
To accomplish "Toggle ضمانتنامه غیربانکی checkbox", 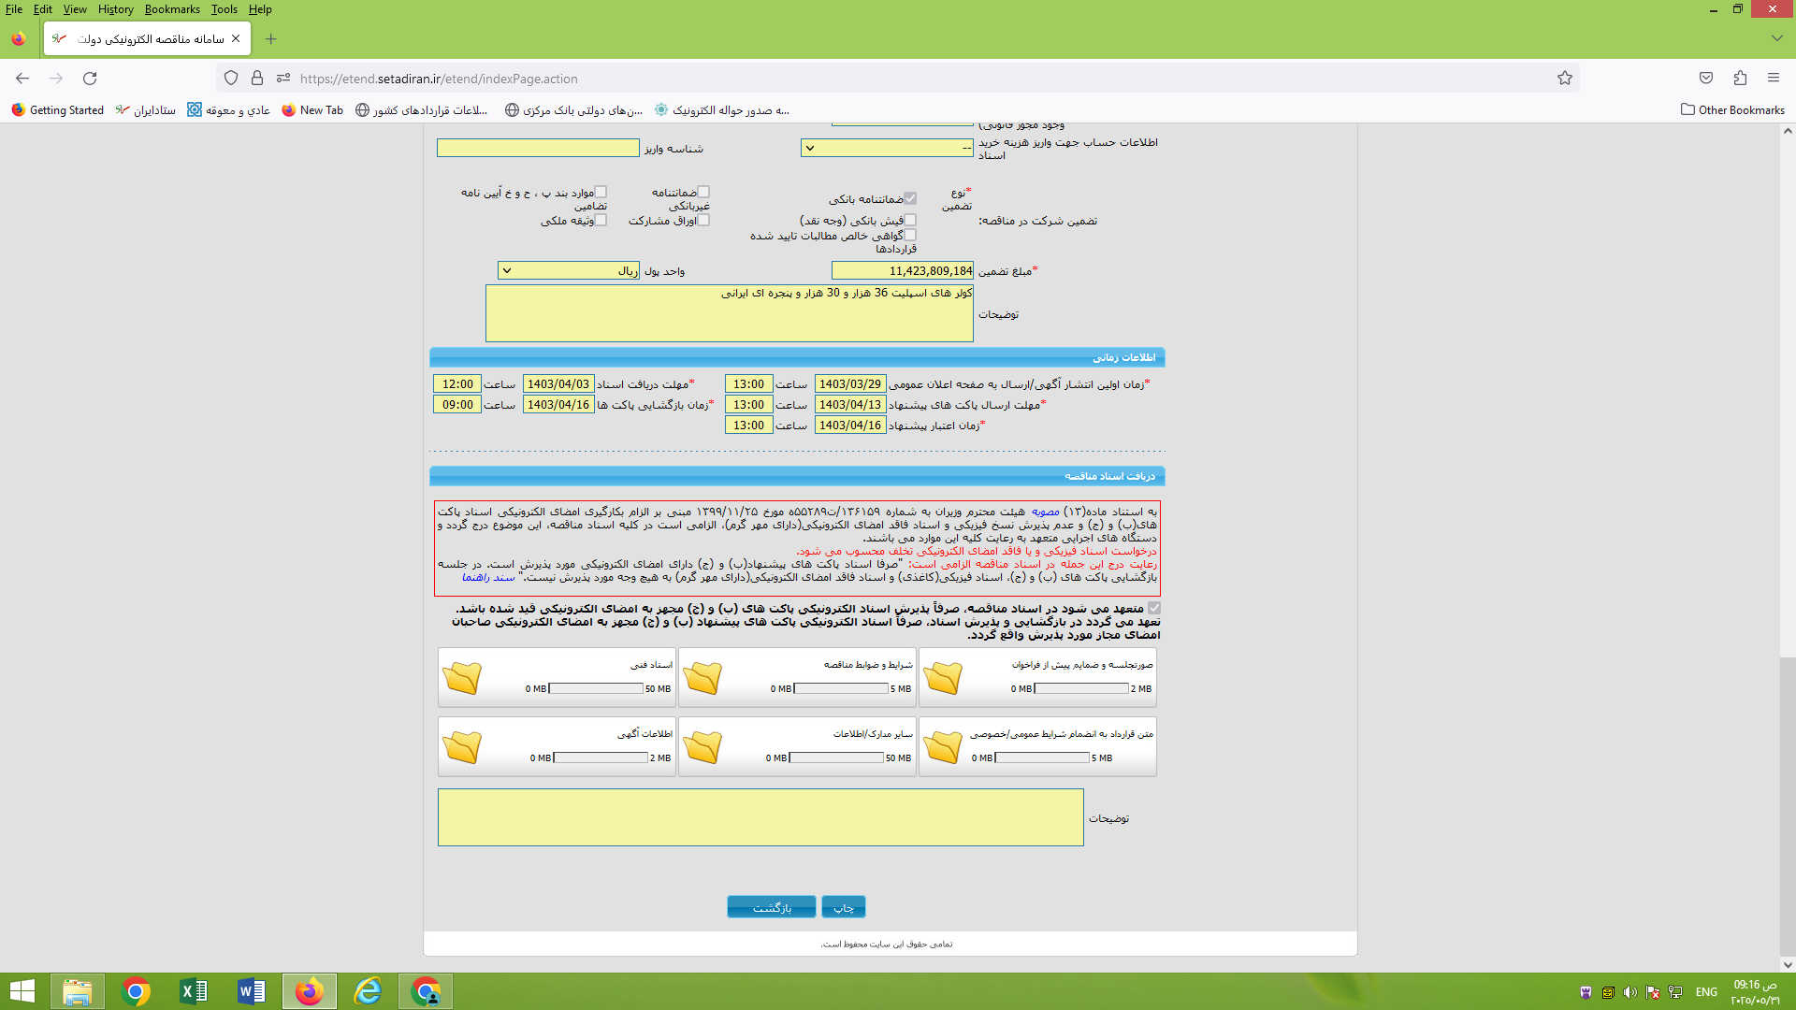I will pos(703,192).
